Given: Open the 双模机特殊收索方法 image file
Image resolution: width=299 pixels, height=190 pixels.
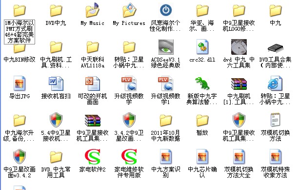Looking at the screenshot, I should pyautogui.click(x=276, y=157).
